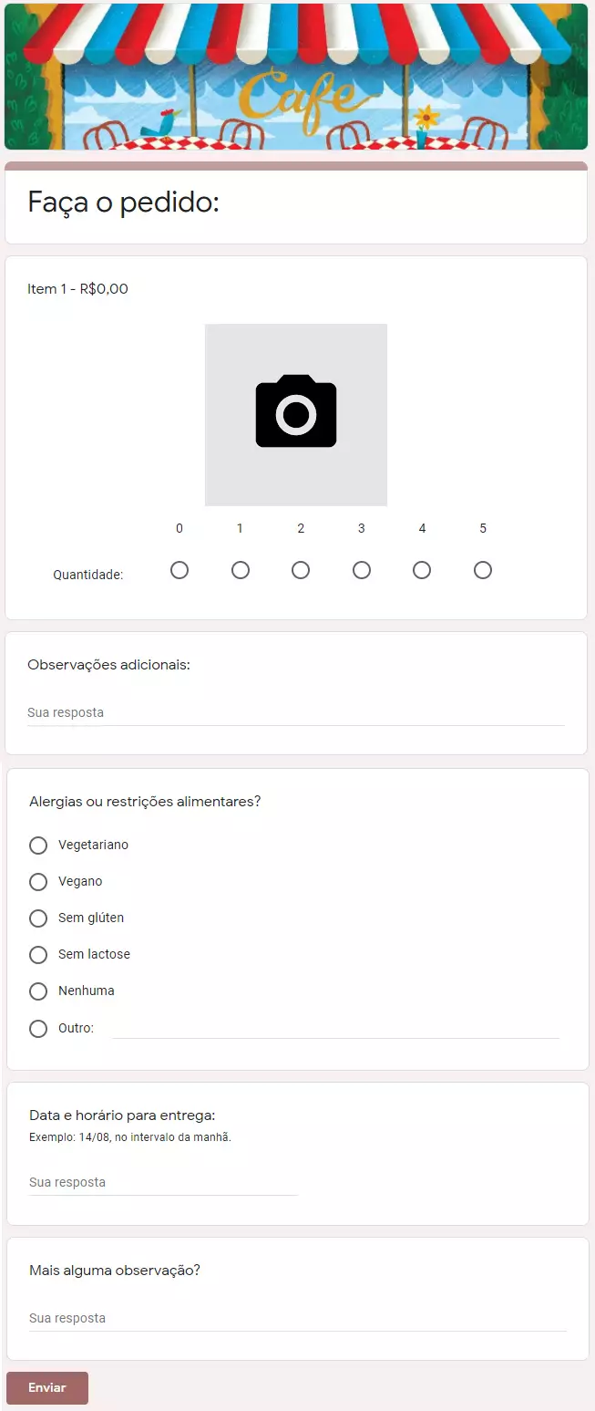595x1411 pixels.
Task: Select quantity 0 for Item 1
Action: coord(180,570)
